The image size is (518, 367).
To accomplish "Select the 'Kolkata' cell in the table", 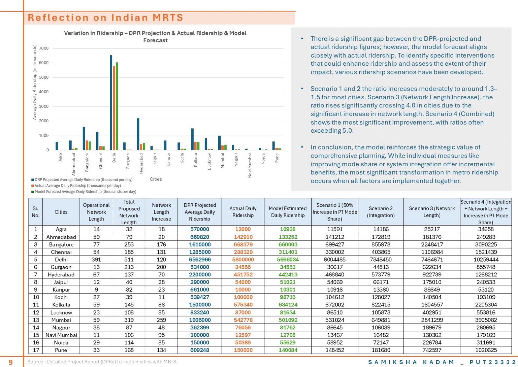I will tap(61, 305).
